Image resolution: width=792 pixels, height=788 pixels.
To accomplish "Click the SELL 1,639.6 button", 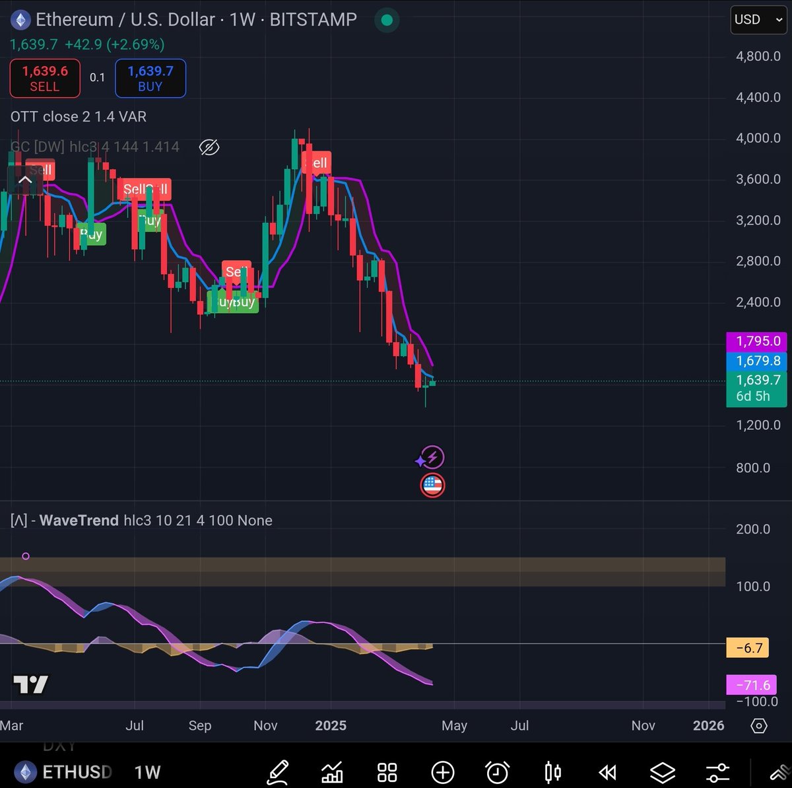I will coord(44,77).
